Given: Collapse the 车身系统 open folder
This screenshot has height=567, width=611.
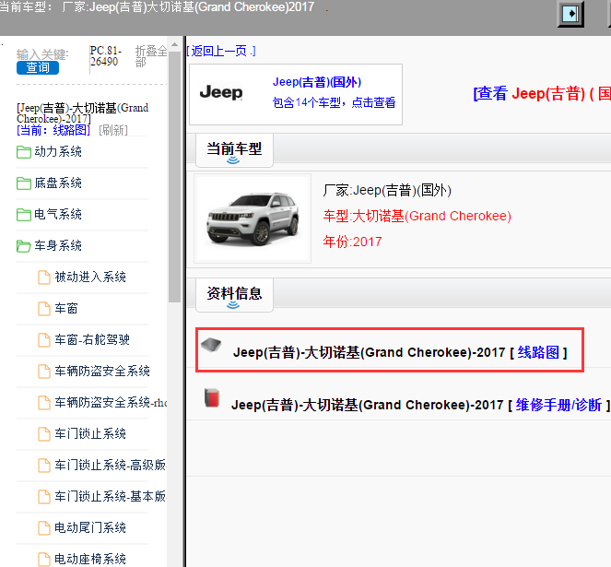Looking at the screenshot, I should click(x=58, y=245).
